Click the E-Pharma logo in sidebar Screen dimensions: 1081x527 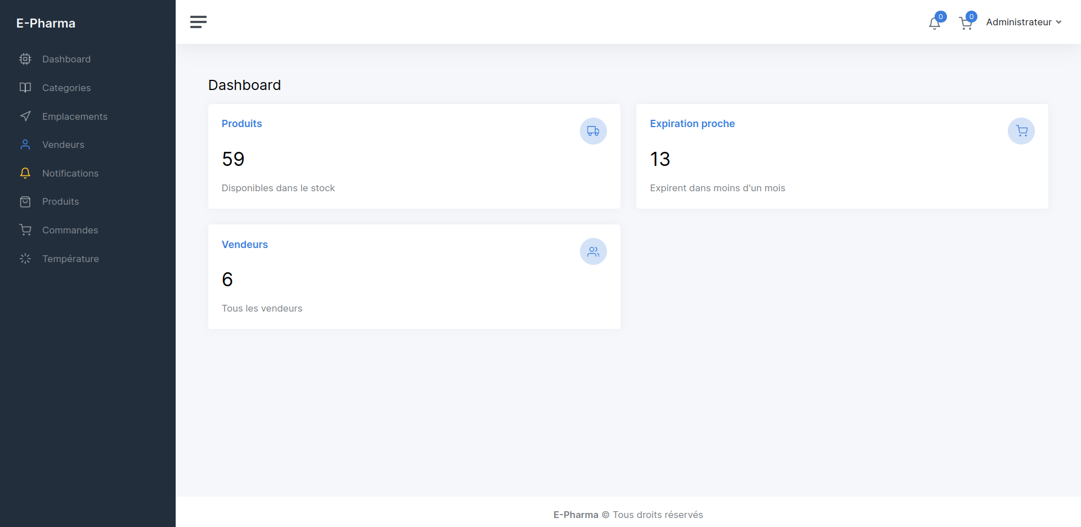(46, 23)
